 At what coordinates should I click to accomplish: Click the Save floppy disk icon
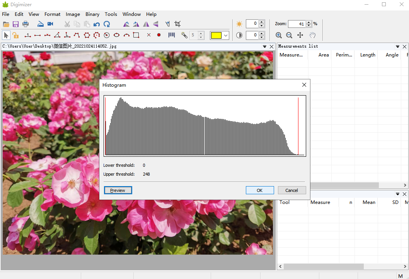coord(15,24)
